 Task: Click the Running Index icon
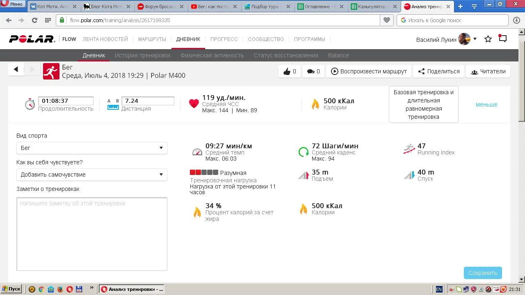click(409, 149)
